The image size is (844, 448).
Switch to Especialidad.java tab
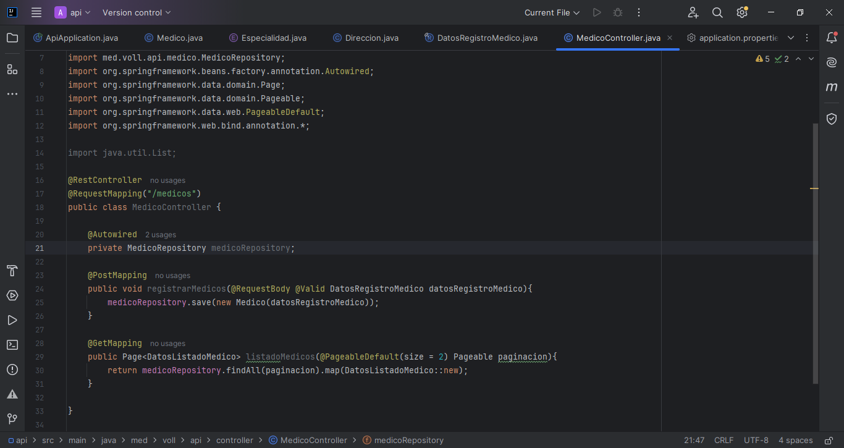point(268,38)
